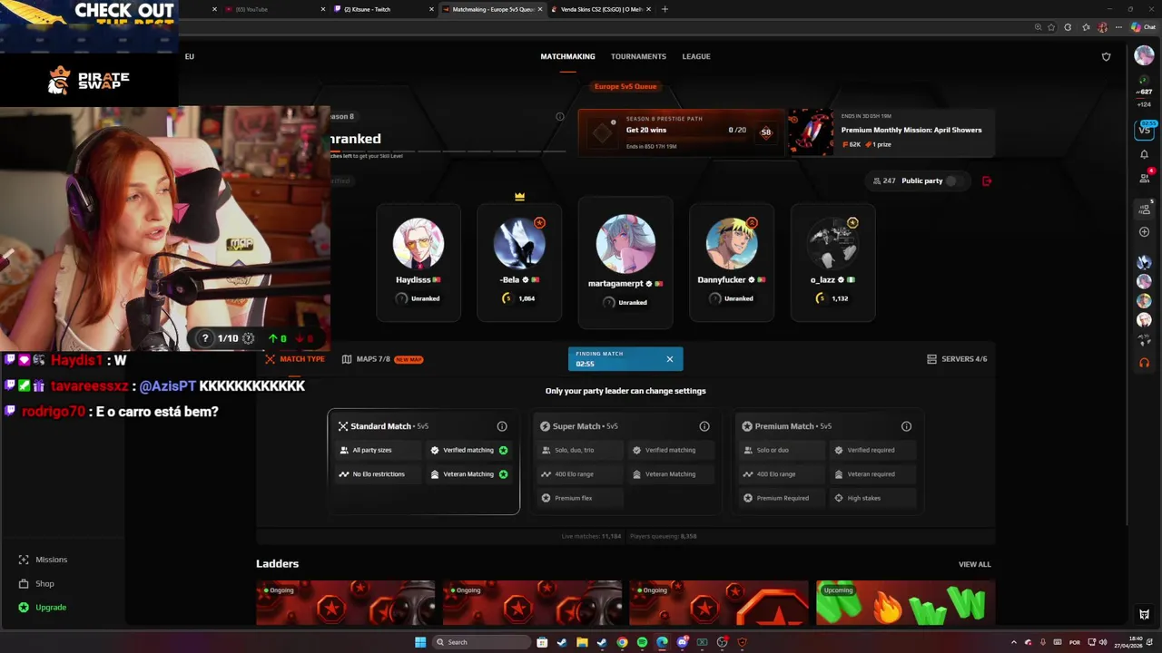Open Discord from the taskbar
The width and height of the screenshot is (1162, 653).
(682, 642)
